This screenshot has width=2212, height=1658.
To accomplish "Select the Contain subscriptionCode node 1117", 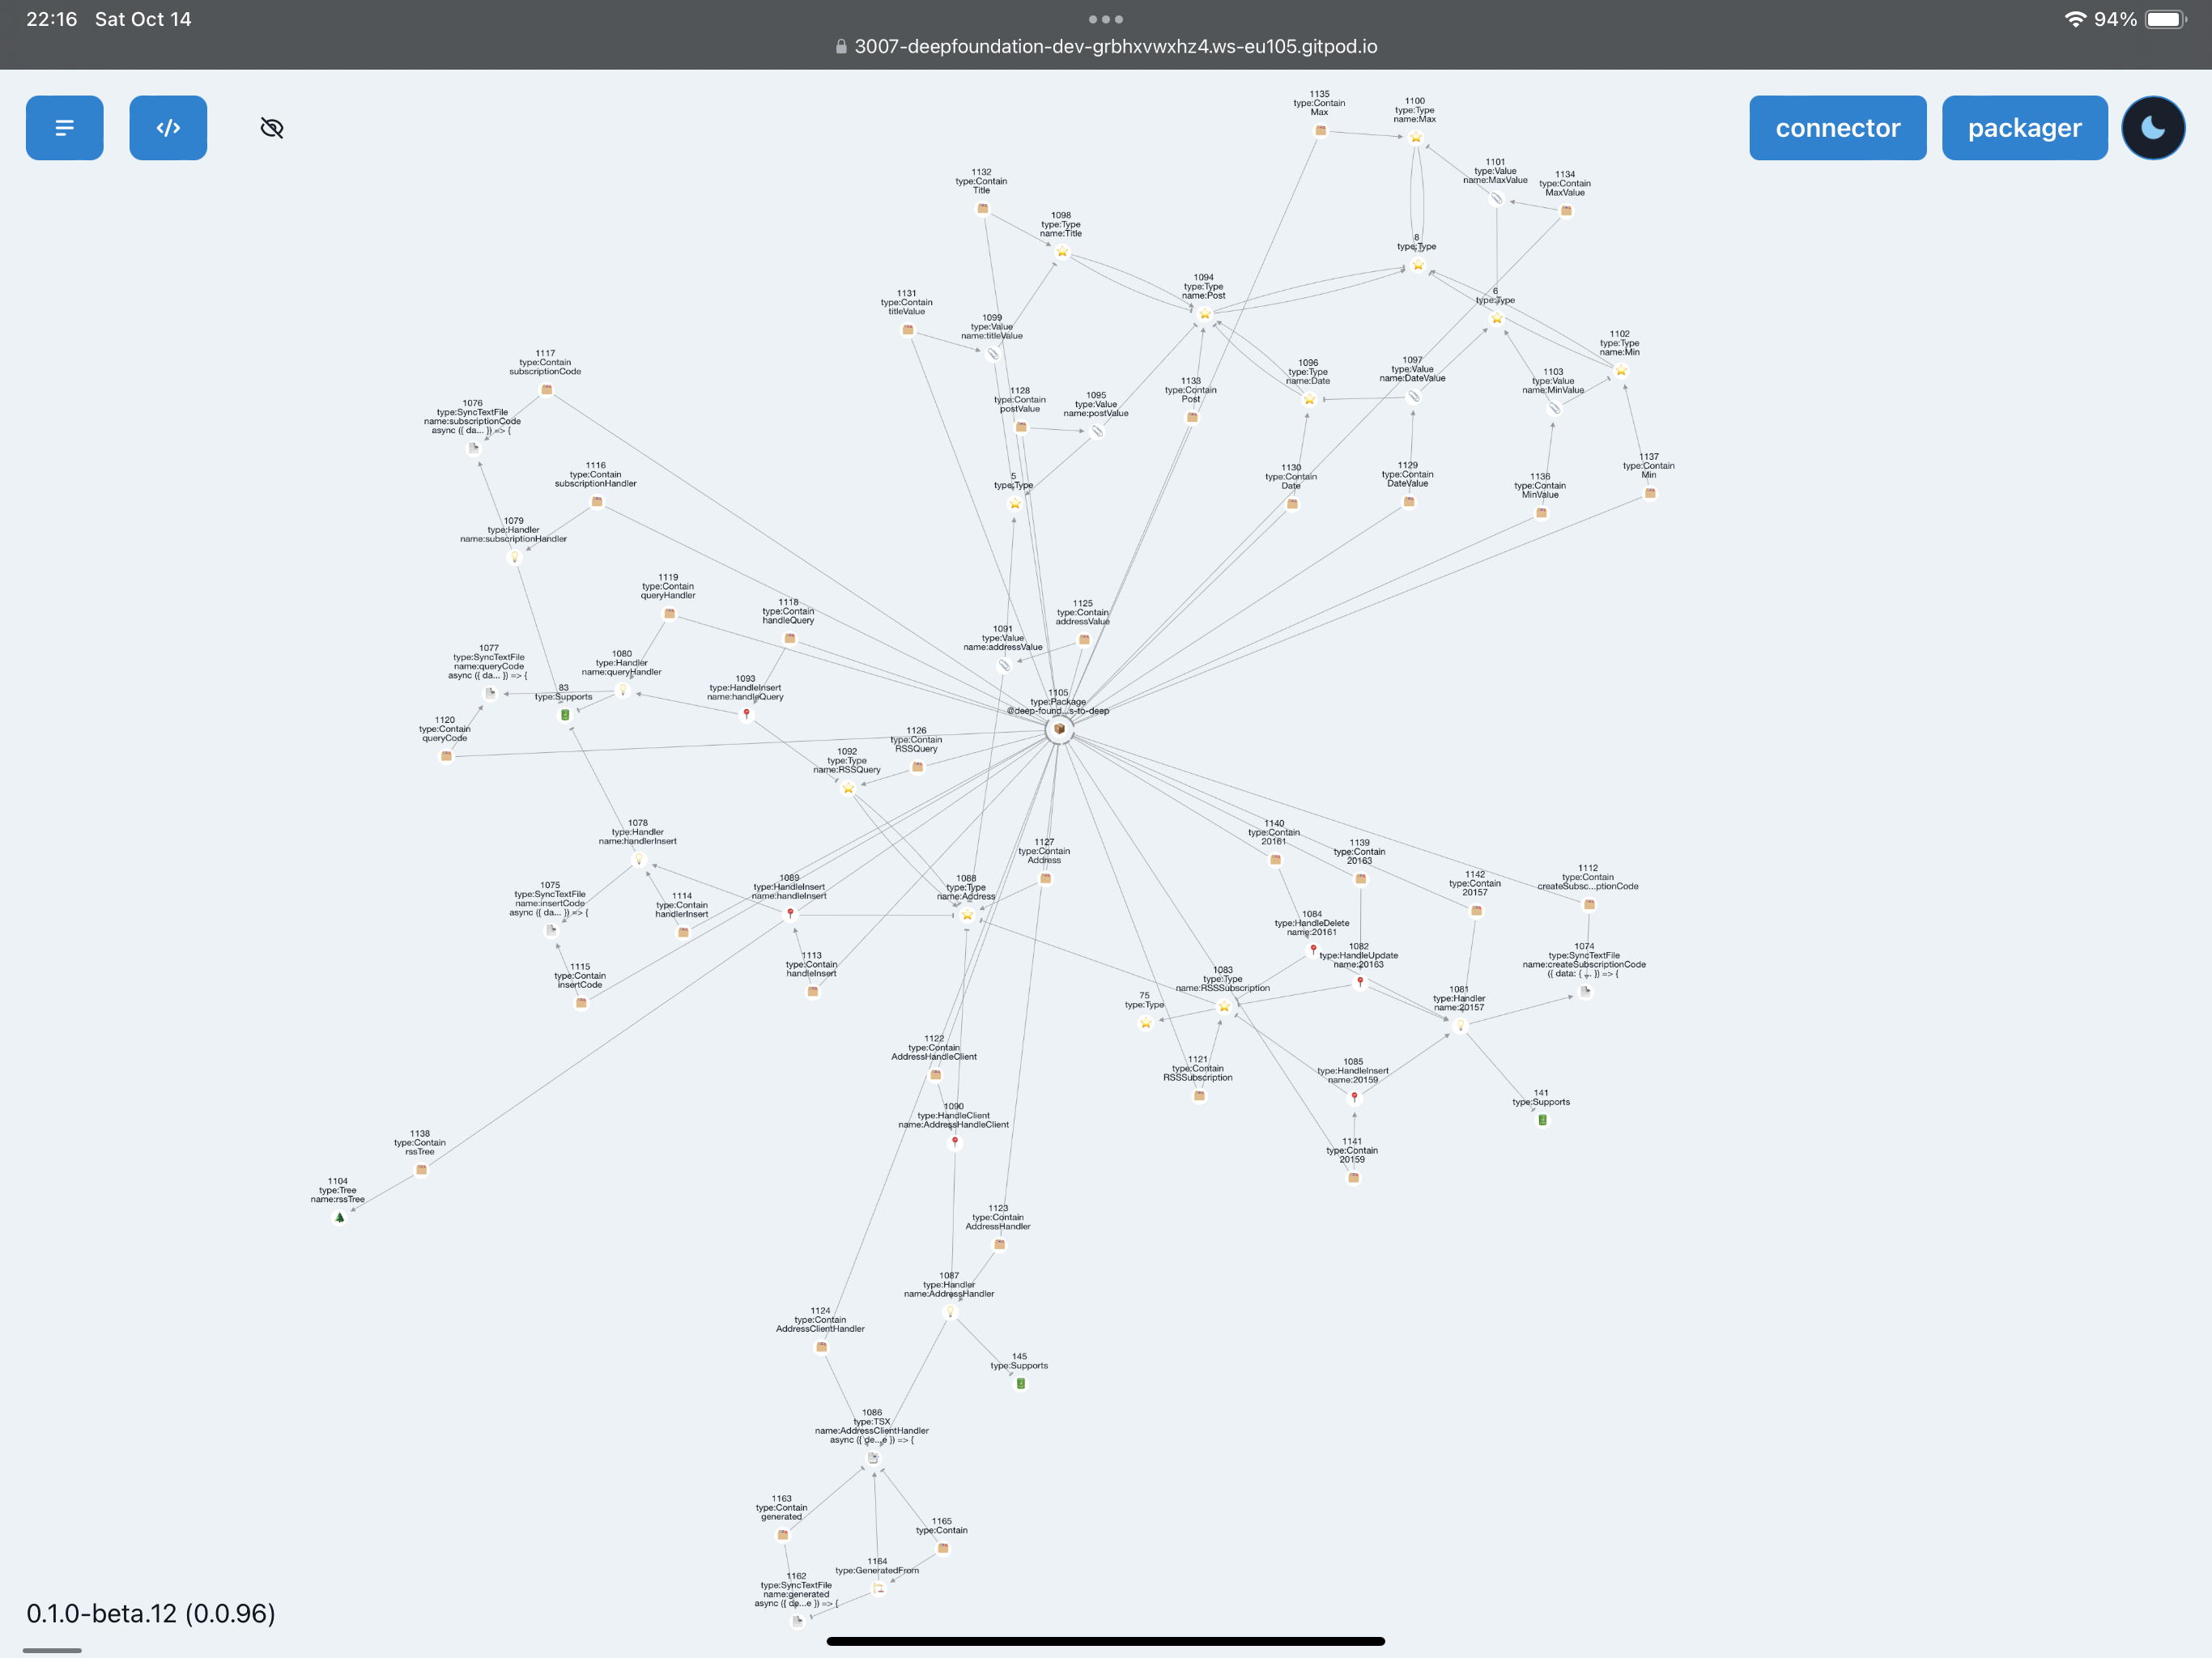I will (546, 390).
